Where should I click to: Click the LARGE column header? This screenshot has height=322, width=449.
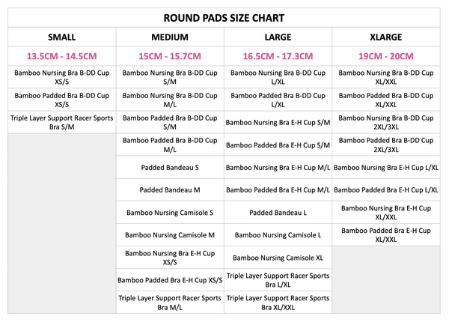(x=278, y=37)
